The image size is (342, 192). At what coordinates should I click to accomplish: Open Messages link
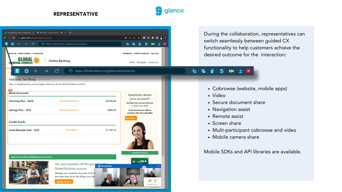142,62
